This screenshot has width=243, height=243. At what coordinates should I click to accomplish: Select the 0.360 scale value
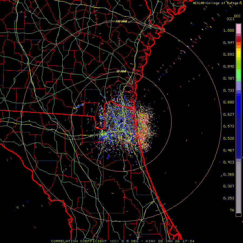pyautogui.click(x=229, y=174)
